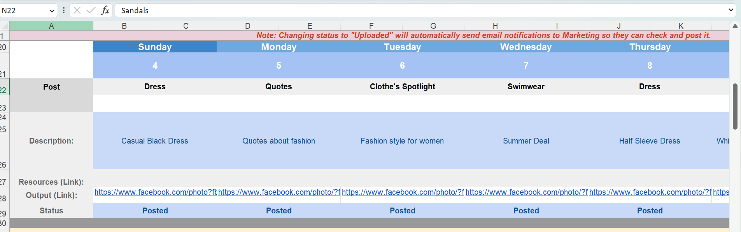The width and height of the screenshot is (741, 232).
Task: Select column G header
Action: coord(433,26)
